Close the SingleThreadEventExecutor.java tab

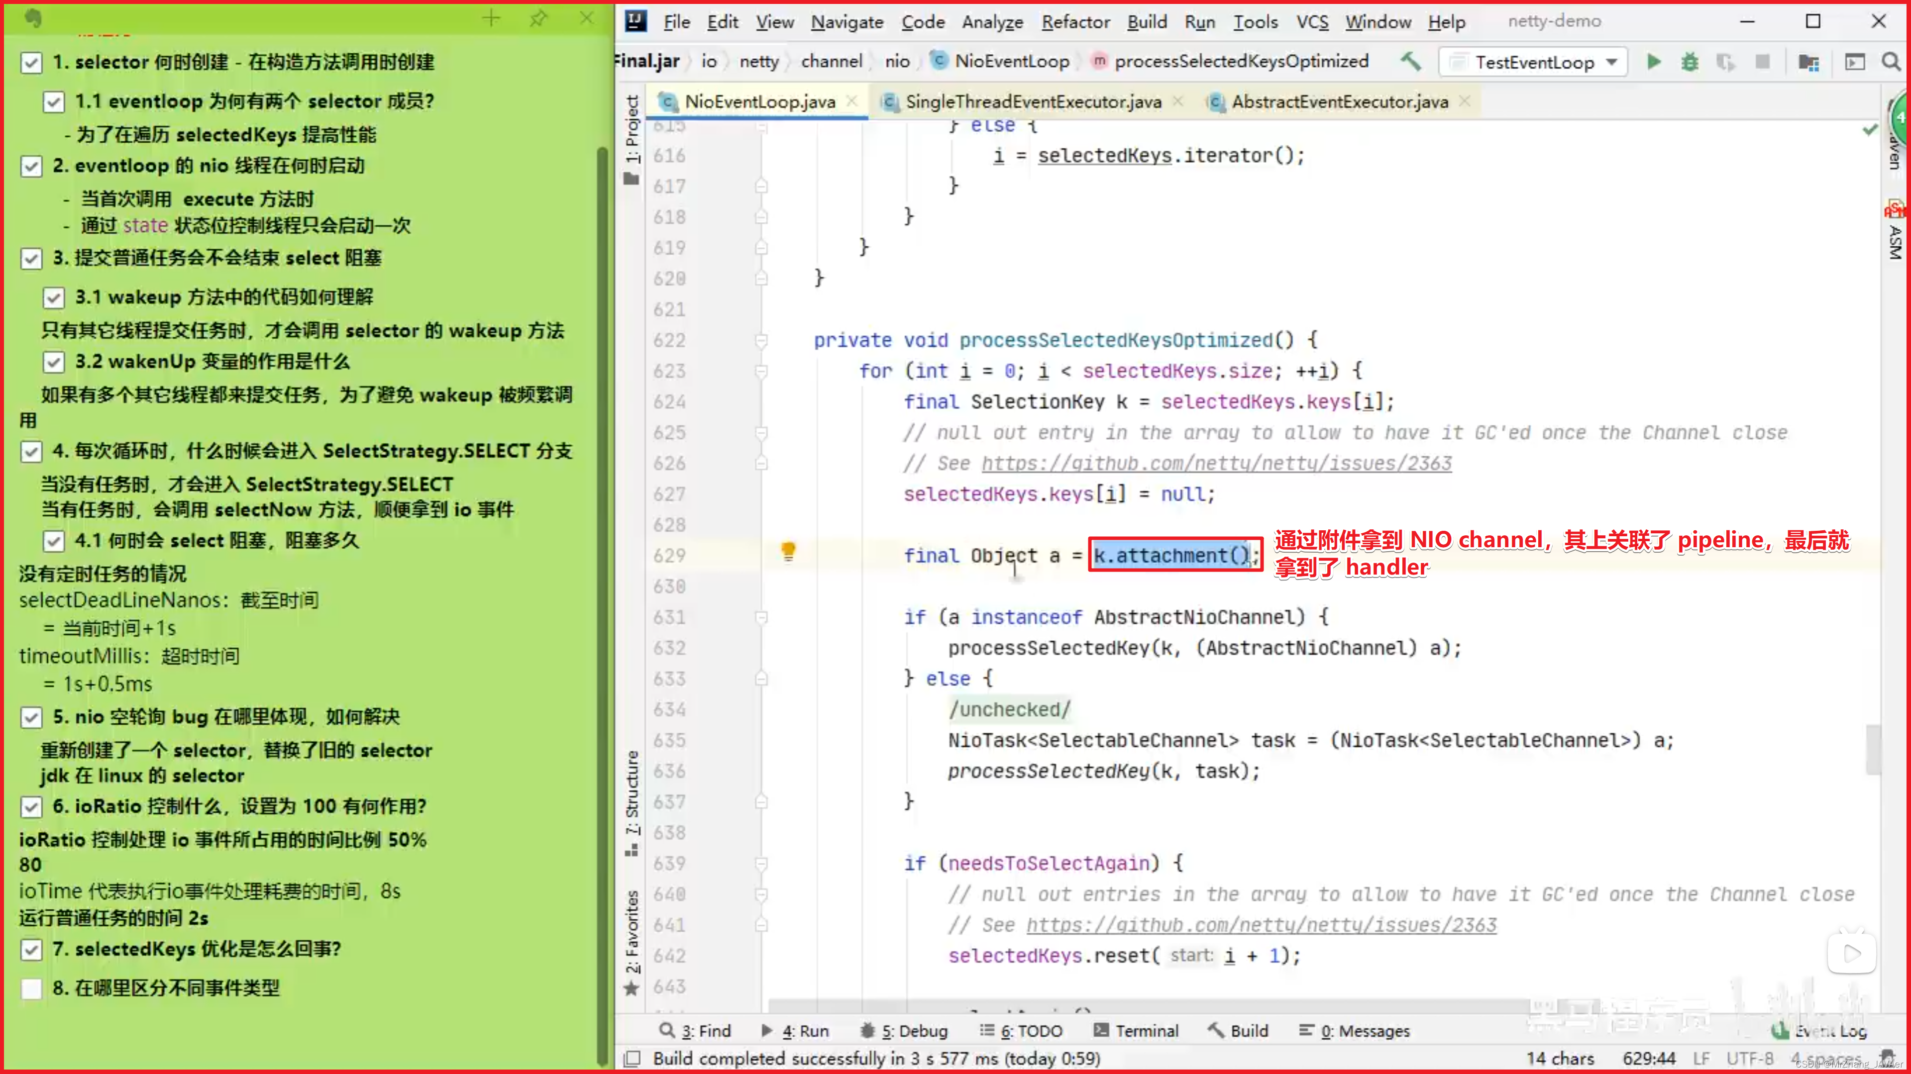pos(1177,101)
